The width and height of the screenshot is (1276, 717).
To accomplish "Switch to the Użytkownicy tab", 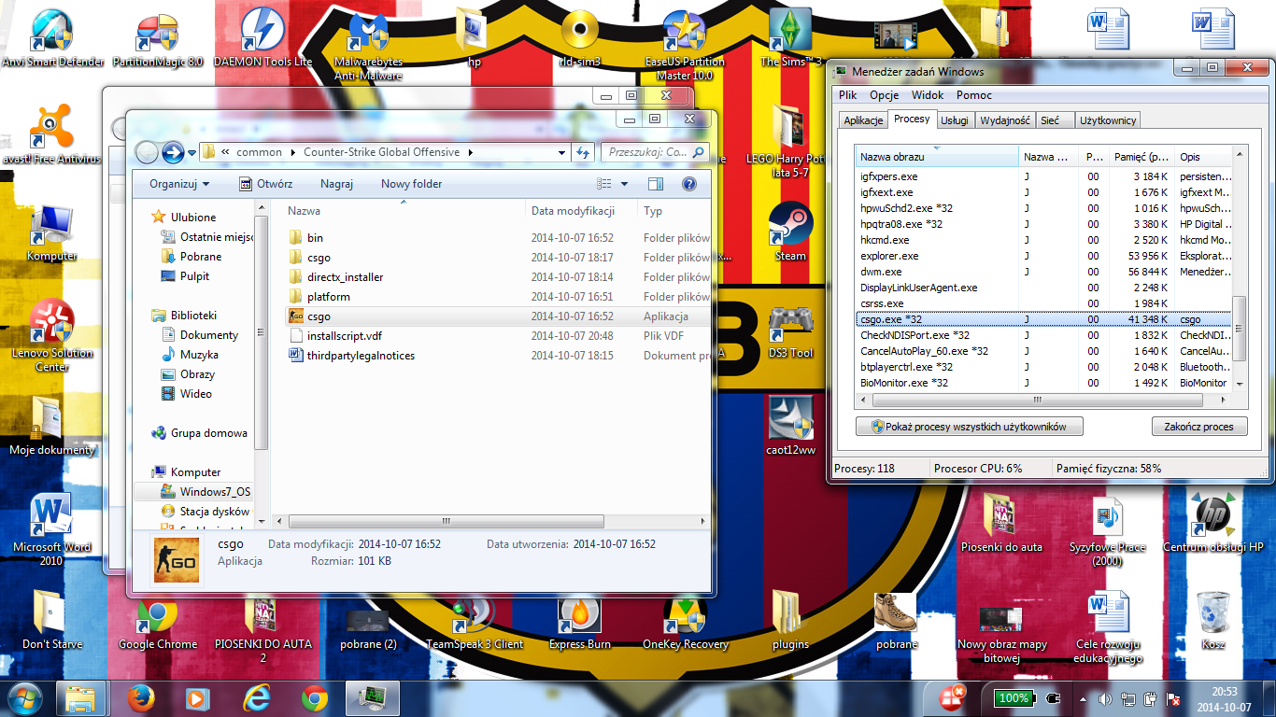I will point(1108,120).
